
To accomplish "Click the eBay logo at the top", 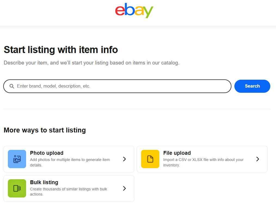I will click(134, 10).
